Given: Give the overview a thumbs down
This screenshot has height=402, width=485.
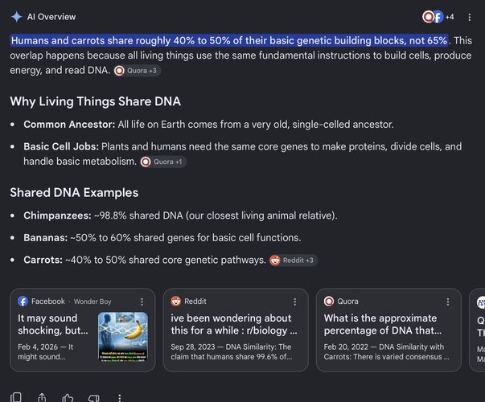Looking at the screenshot, I should coord(94,398).
